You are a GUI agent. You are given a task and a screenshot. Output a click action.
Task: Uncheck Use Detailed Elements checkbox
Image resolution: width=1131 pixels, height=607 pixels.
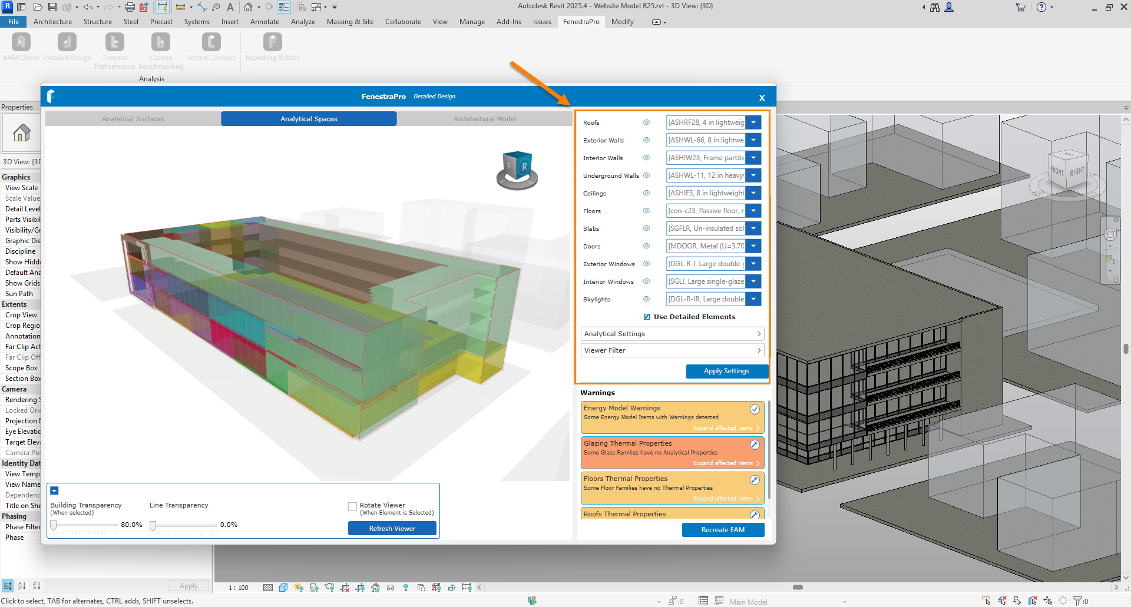click(647, 317)
